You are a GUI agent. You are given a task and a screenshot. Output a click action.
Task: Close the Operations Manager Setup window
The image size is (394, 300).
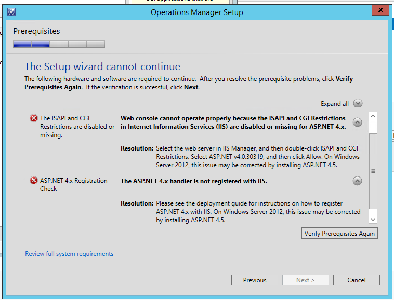380,10
